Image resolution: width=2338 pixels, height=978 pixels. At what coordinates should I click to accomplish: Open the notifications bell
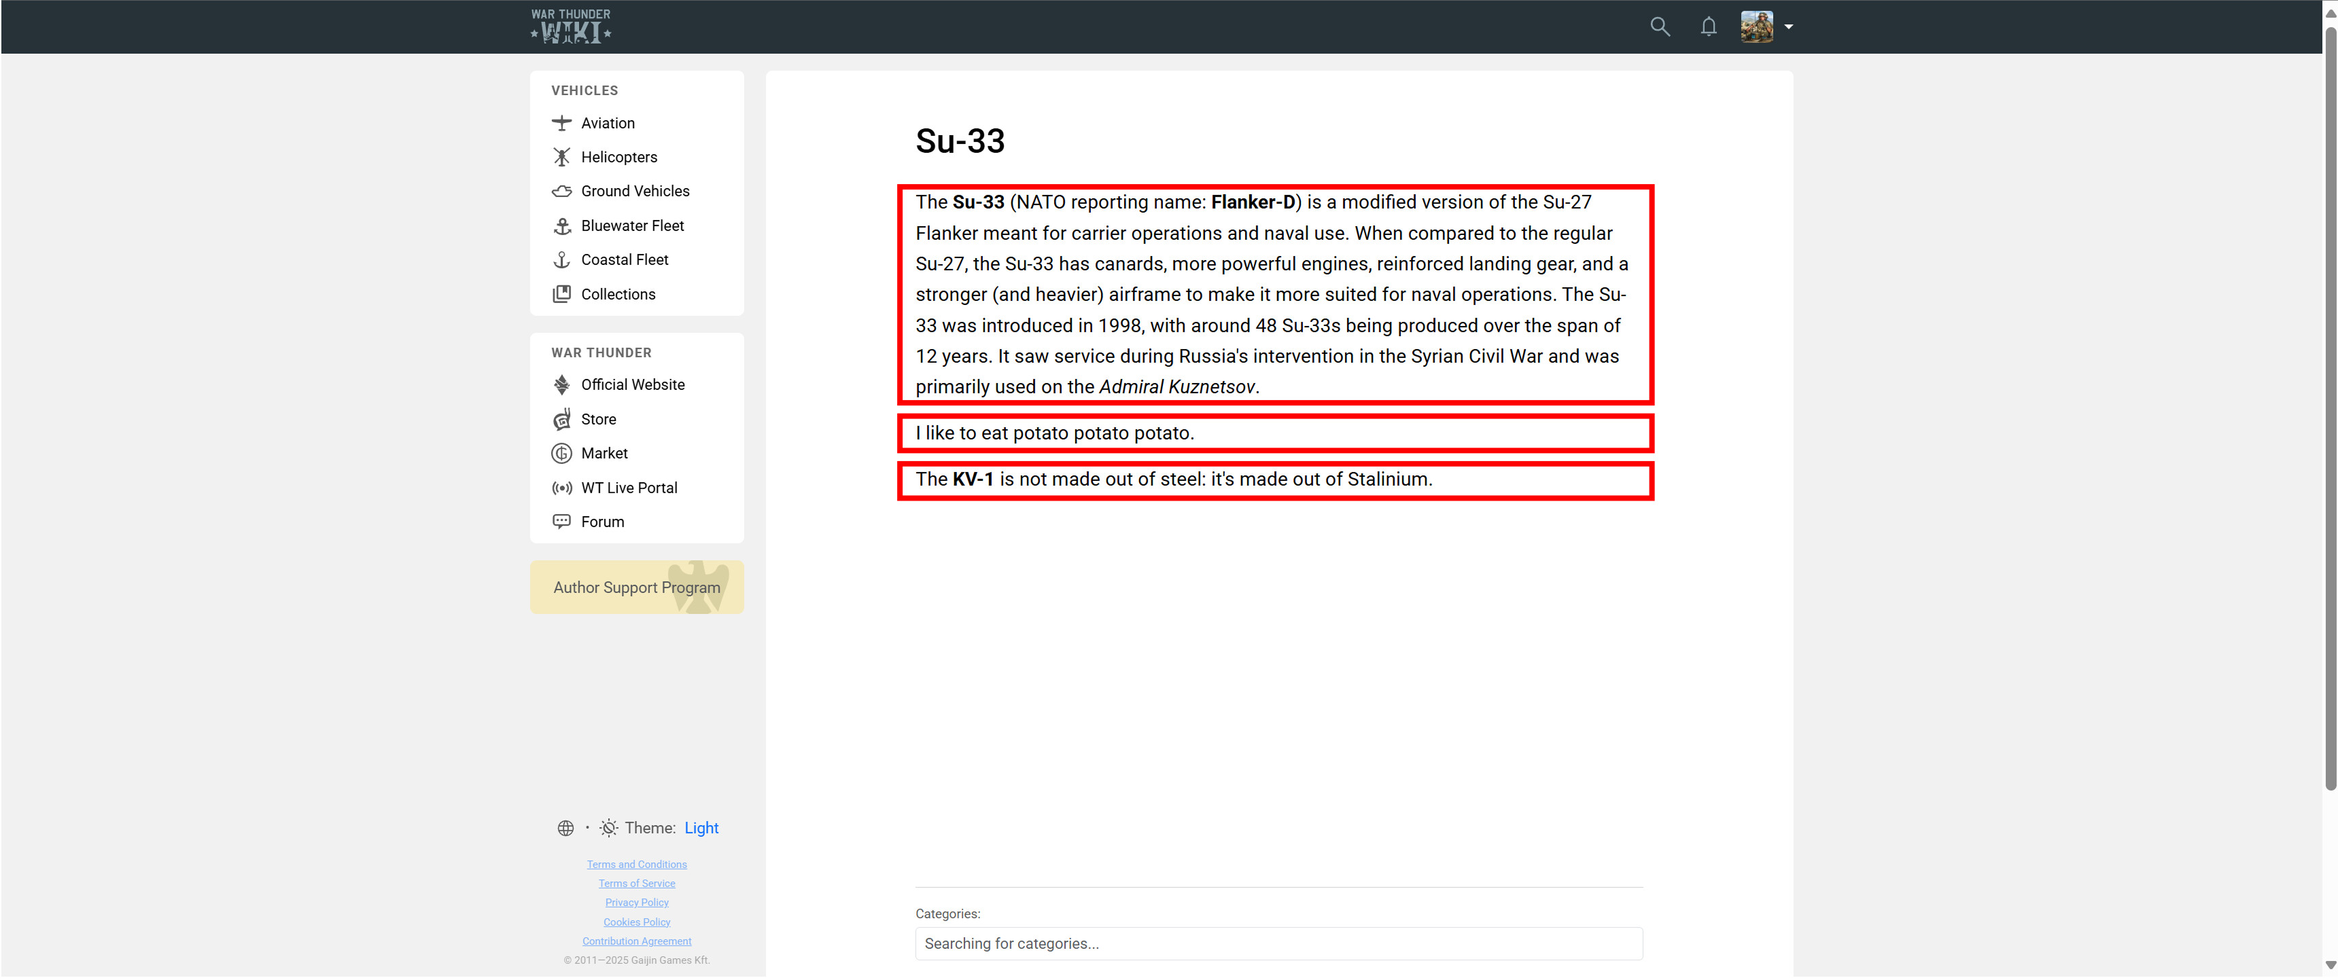coord(1708,26)
